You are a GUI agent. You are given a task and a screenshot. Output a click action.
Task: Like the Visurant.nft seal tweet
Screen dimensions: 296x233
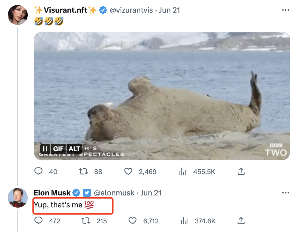(x=128, y=171)
